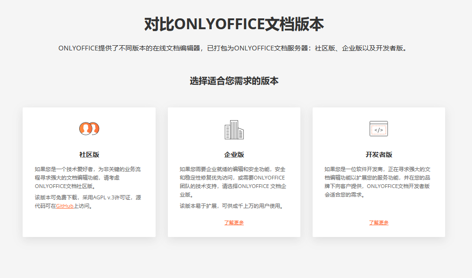Click the heading 对比ONLYOFFICE文档版本
Image resolution: width=472 pixels, height=278 pixels.
coord(234,24)
